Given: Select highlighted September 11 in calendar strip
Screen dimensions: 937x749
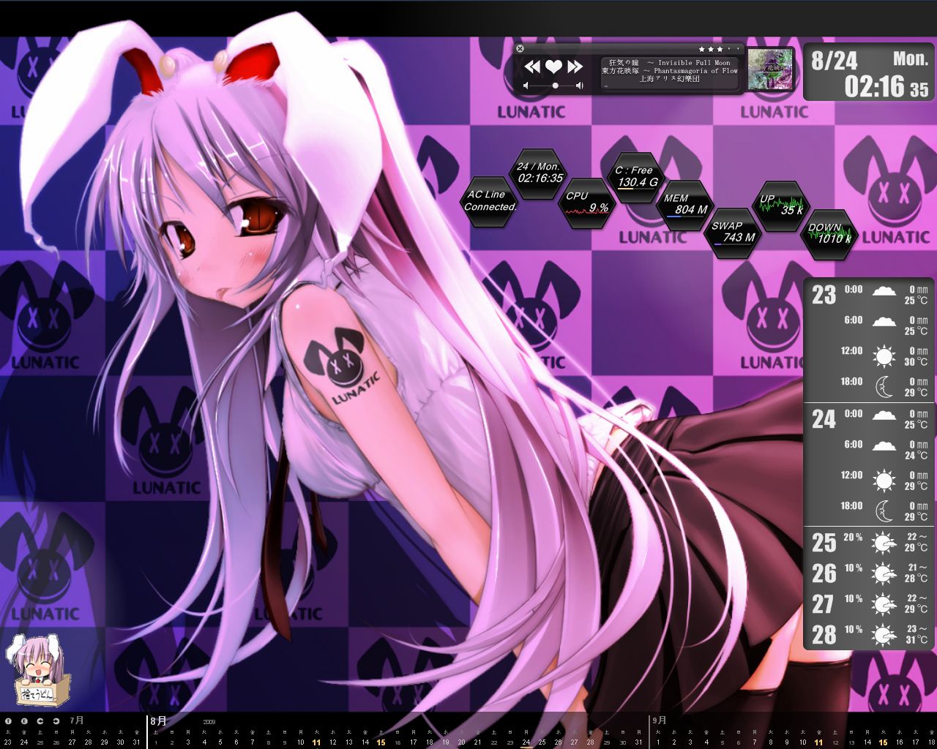Looking at the screenshot, I should pos(818,742).
